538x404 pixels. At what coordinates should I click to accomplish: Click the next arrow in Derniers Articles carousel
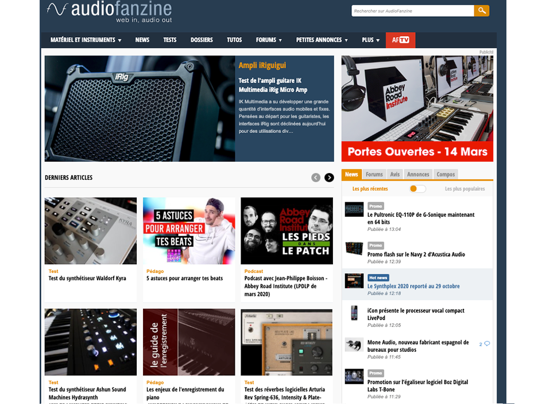pyautogui.click(x=328, y=178)
